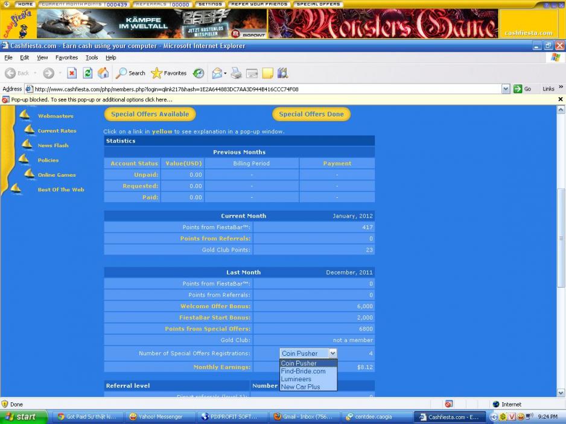The height and width of the screenshot is (424, 566).
Task: Click sailboat icon beside Best Of The Web
Action: click(16, 189)
